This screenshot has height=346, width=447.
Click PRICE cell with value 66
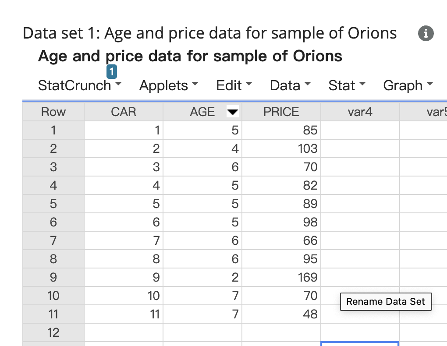pos(281,240)
